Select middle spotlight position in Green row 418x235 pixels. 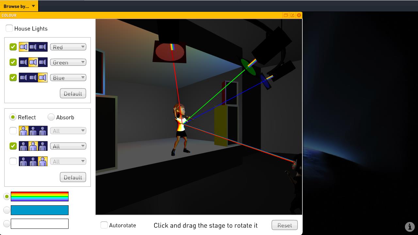[x=33, y=62]
